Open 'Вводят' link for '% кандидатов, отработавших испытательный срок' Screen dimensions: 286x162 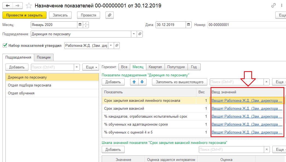pos(247,117)
